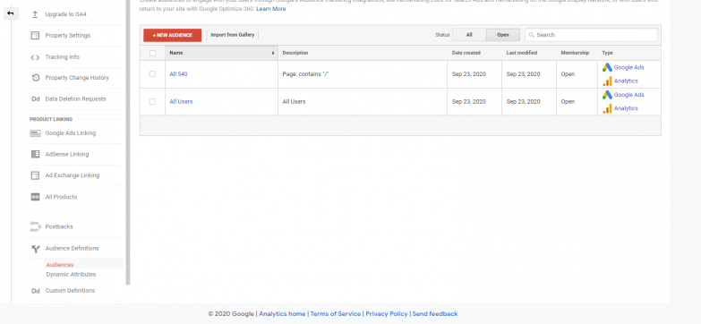
Task: Go to Google Ads Linking
Action: [x=70, y=133]
